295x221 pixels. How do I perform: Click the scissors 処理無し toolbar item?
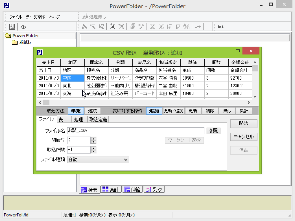[x=94, y=17]
